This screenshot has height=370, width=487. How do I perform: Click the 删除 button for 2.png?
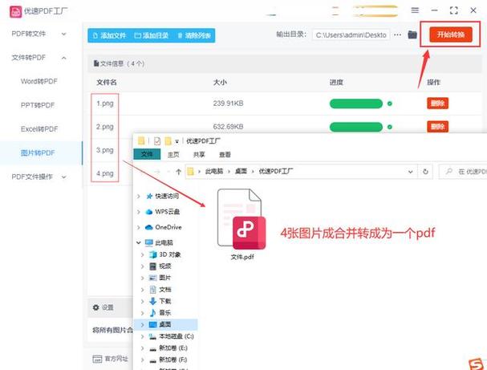[437, 127]
